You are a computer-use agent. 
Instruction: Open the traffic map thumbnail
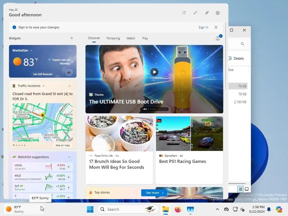tap(43, 122)
